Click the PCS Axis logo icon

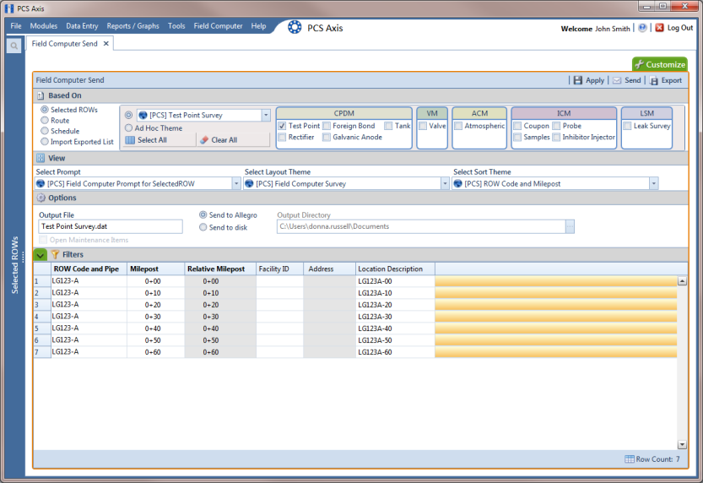click(x=295, y=27)
